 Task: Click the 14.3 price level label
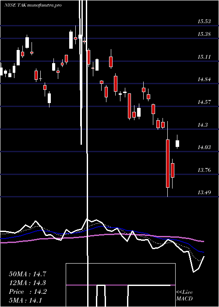click(202, 125)
